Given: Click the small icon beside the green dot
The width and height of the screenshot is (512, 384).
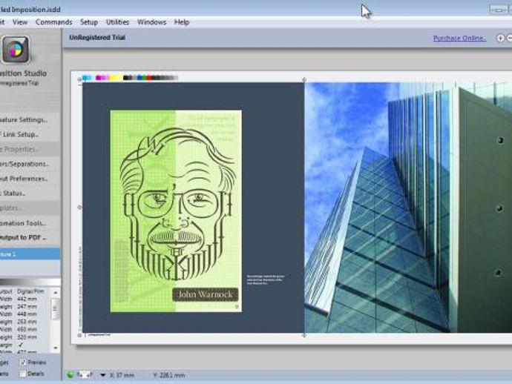Looking at the screenshot, I should click(85, 375).
